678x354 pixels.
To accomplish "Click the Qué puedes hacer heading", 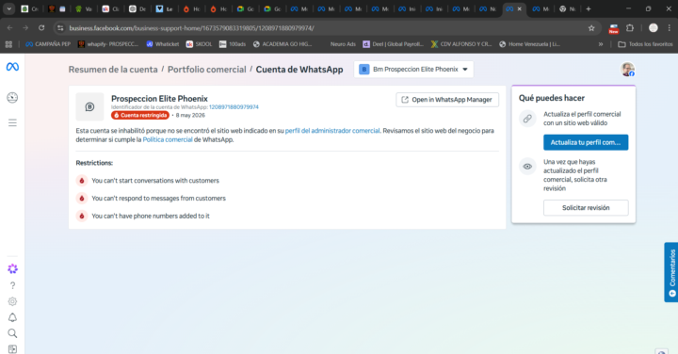I will [551, 98].
